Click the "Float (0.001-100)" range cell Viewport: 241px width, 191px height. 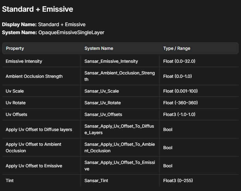click(x=180, y=91)
